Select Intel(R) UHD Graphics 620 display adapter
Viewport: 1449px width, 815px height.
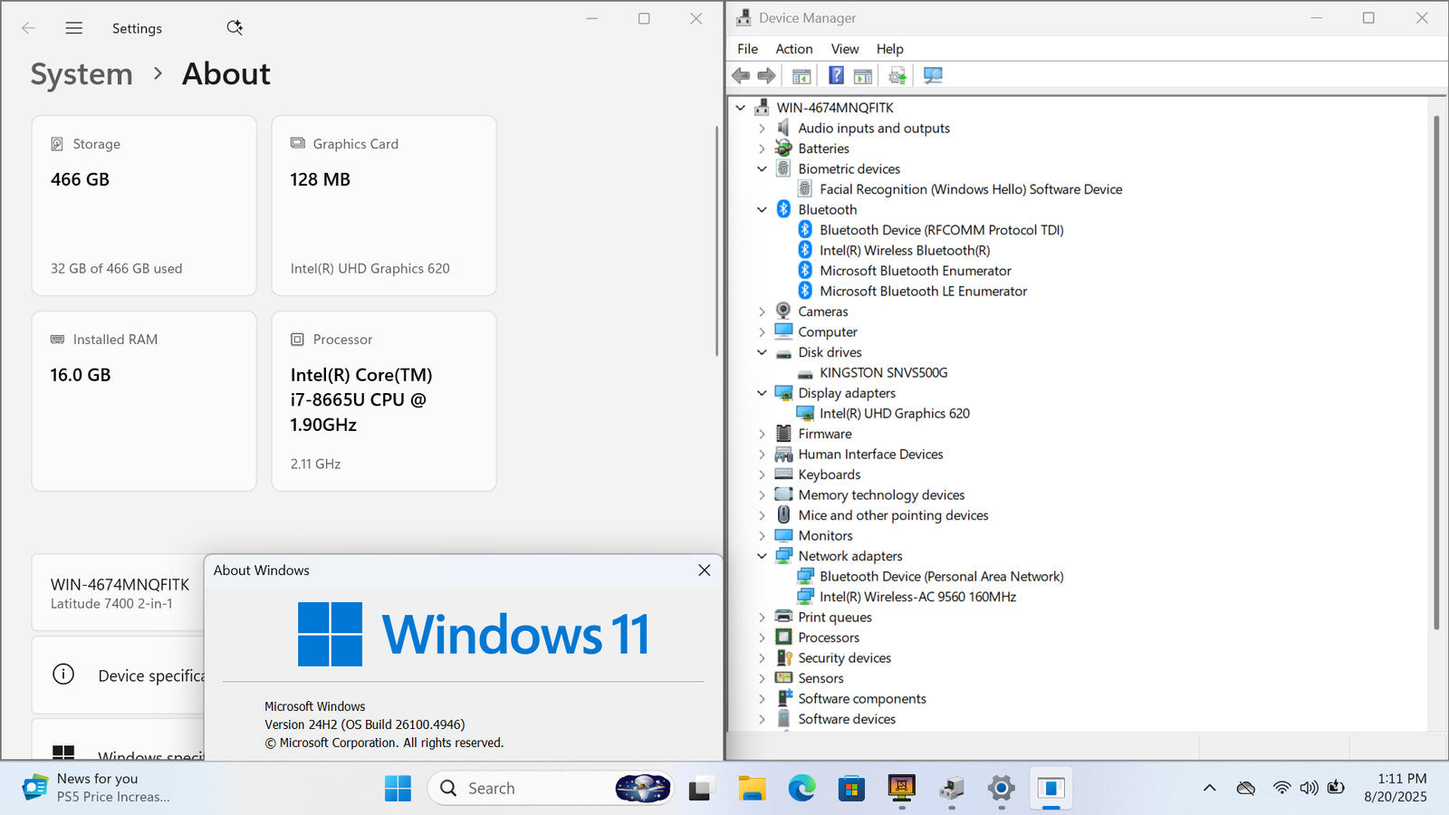click(895, 413)
